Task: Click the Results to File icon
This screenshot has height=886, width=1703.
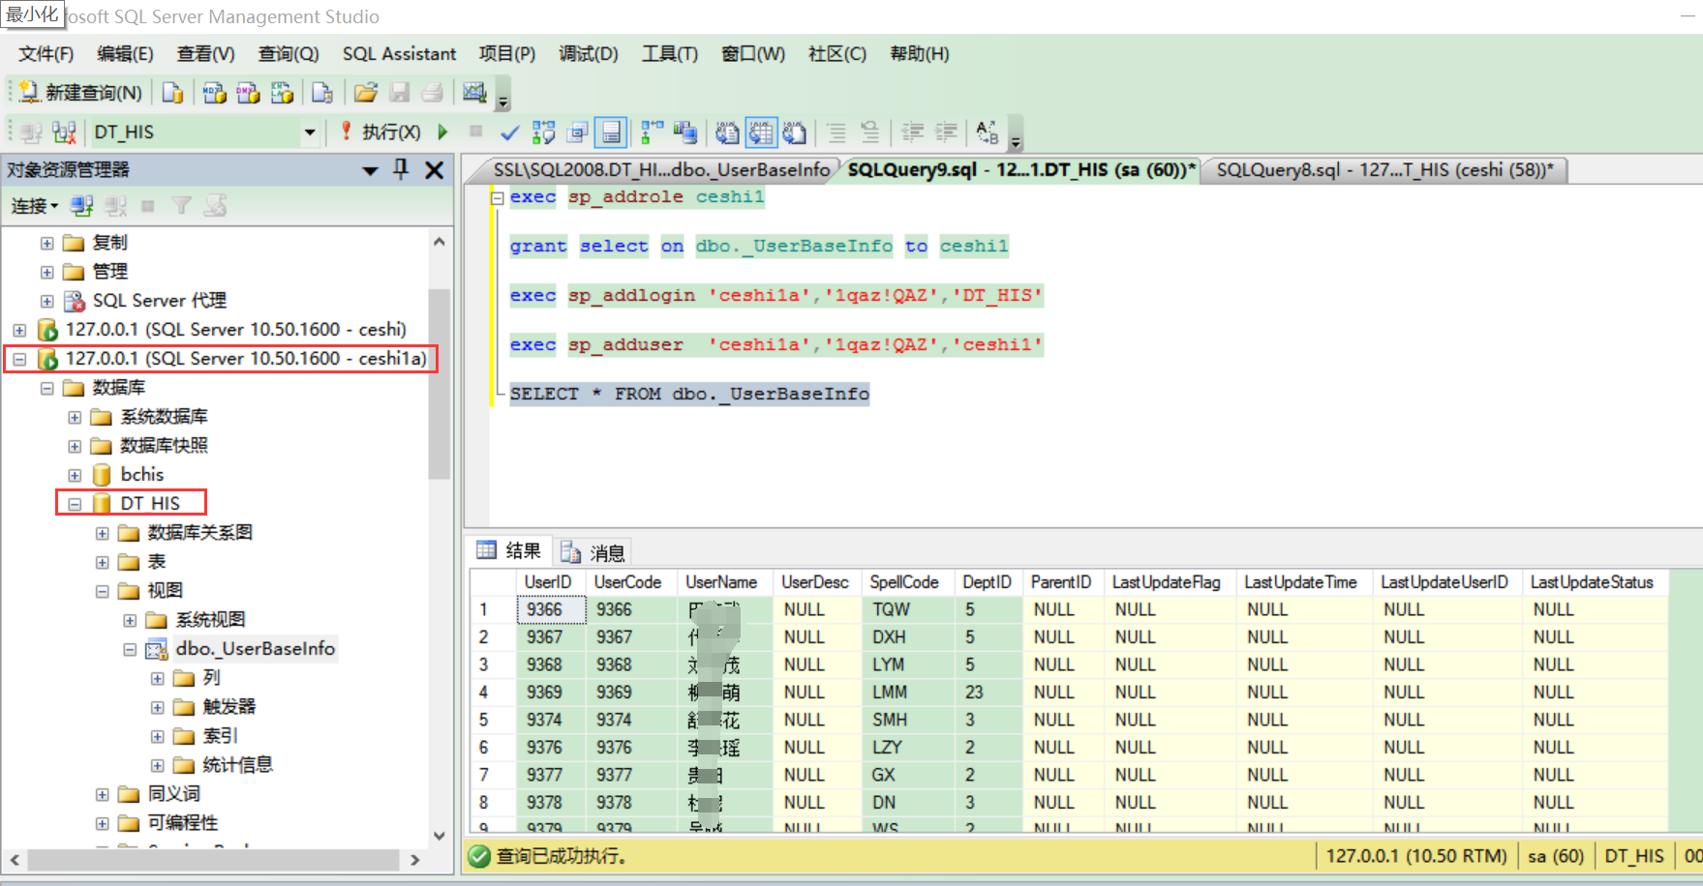Action: (795, 133)
